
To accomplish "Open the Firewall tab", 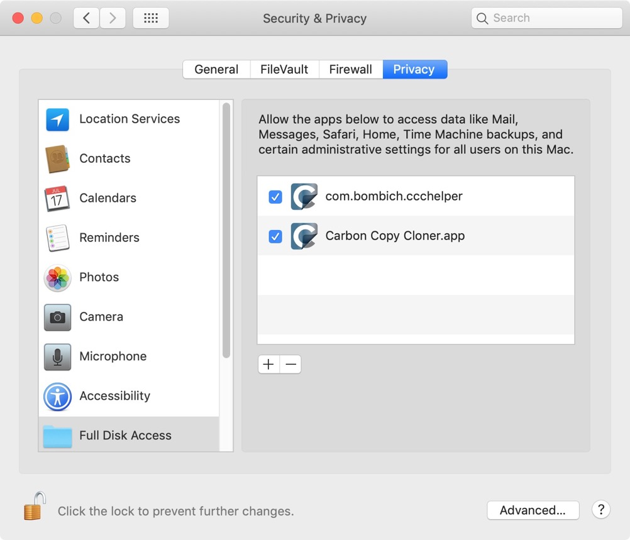I will tap(350, 69).
